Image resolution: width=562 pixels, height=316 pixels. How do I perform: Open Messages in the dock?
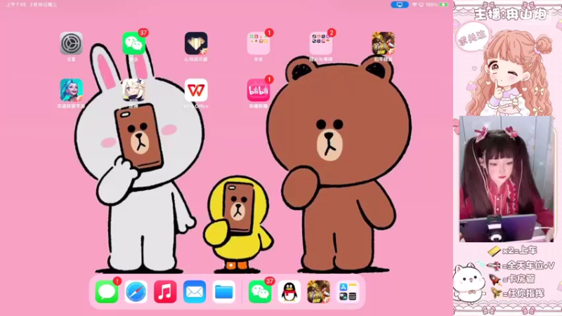[x=107, y=291]
